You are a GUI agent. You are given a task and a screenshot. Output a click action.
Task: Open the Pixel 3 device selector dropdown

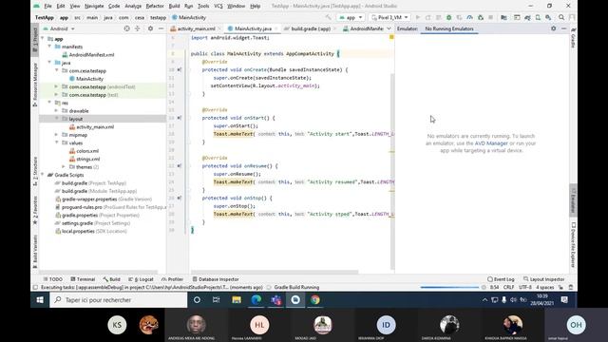point(389,17)
